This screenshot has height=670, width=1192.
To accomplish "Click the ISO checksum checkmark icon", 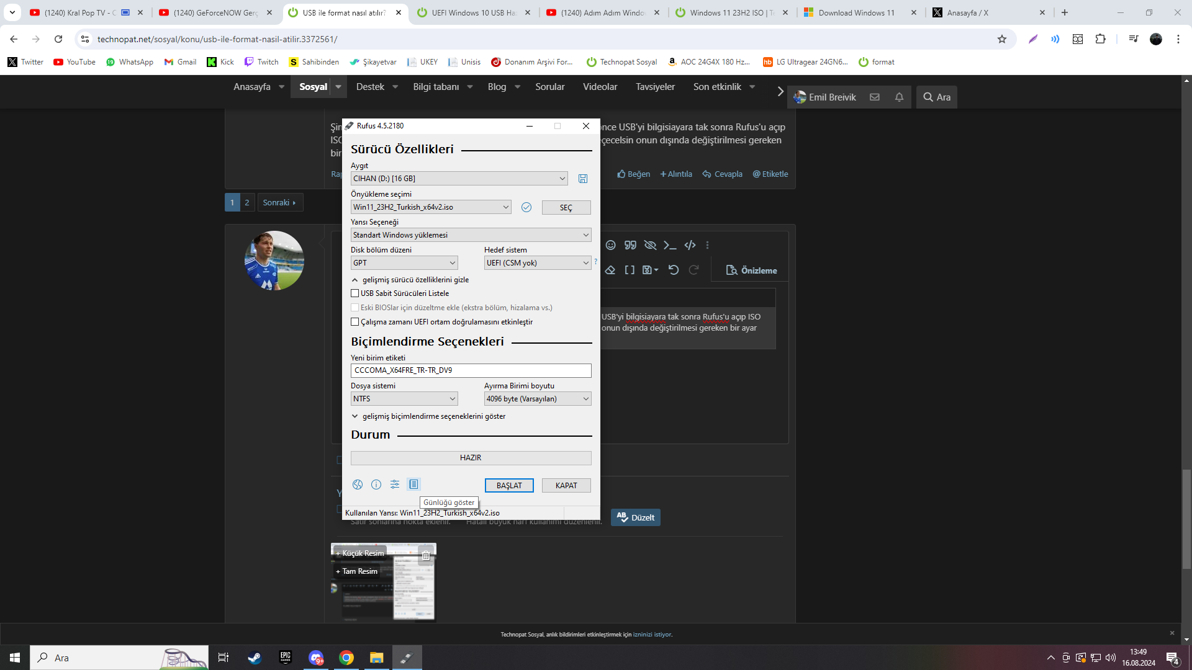I will [x=526, y=207].
